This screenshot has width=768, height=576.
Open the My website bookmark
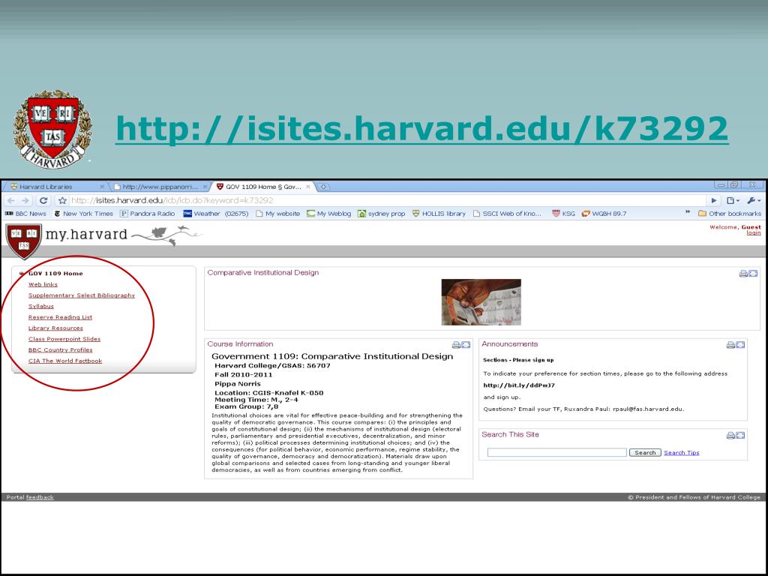pos(277,214)
